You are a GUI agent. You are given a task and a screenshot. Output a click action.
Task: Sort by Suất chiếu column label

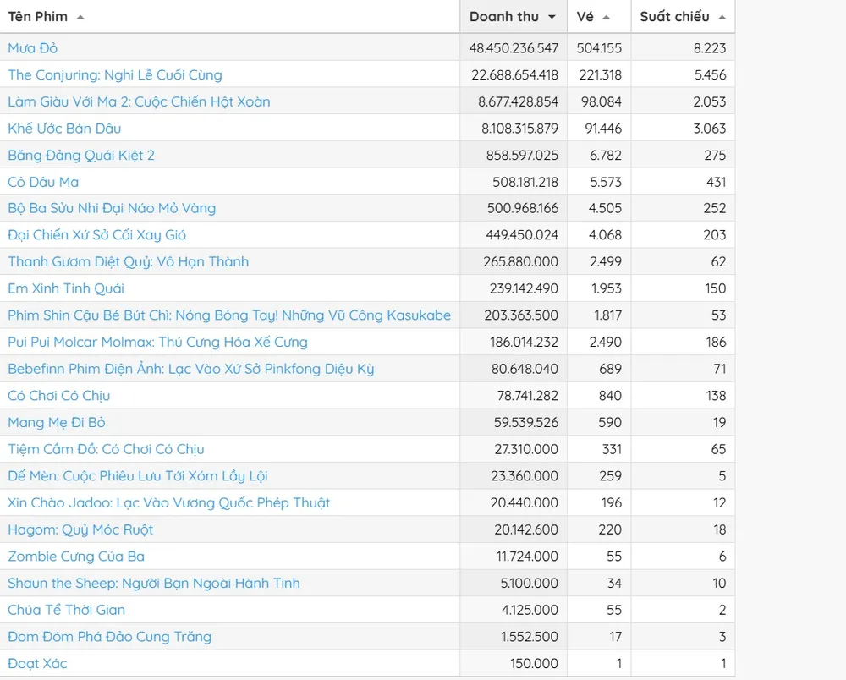(x=674, y=17)
